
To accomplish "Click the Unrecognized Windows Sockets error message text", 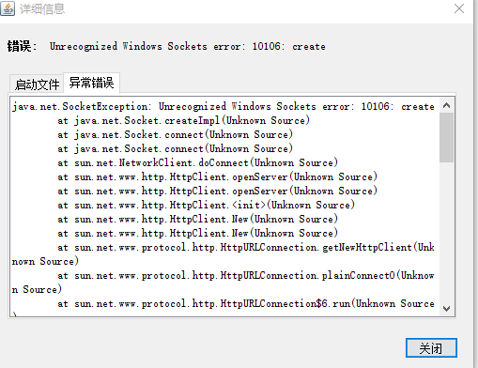I will [188, 46].
